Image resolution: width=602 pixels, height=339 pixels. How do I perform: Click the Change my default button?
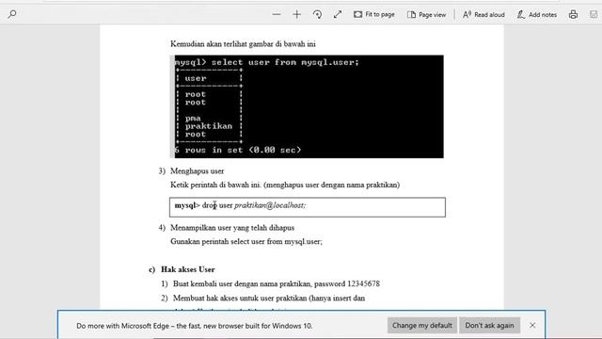click(x=422, y=325)
